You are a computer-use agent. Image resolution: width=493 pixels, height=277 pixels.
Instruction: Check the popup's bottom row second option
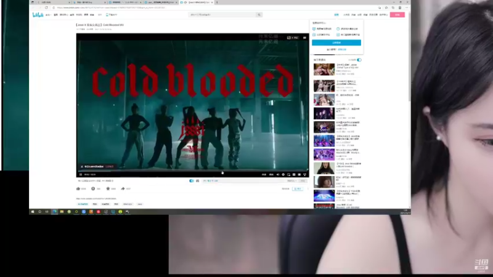348,34
